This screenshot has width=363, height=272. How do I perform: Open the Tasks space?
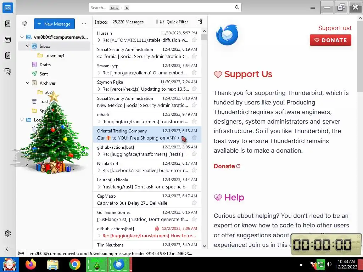[8, 56]
